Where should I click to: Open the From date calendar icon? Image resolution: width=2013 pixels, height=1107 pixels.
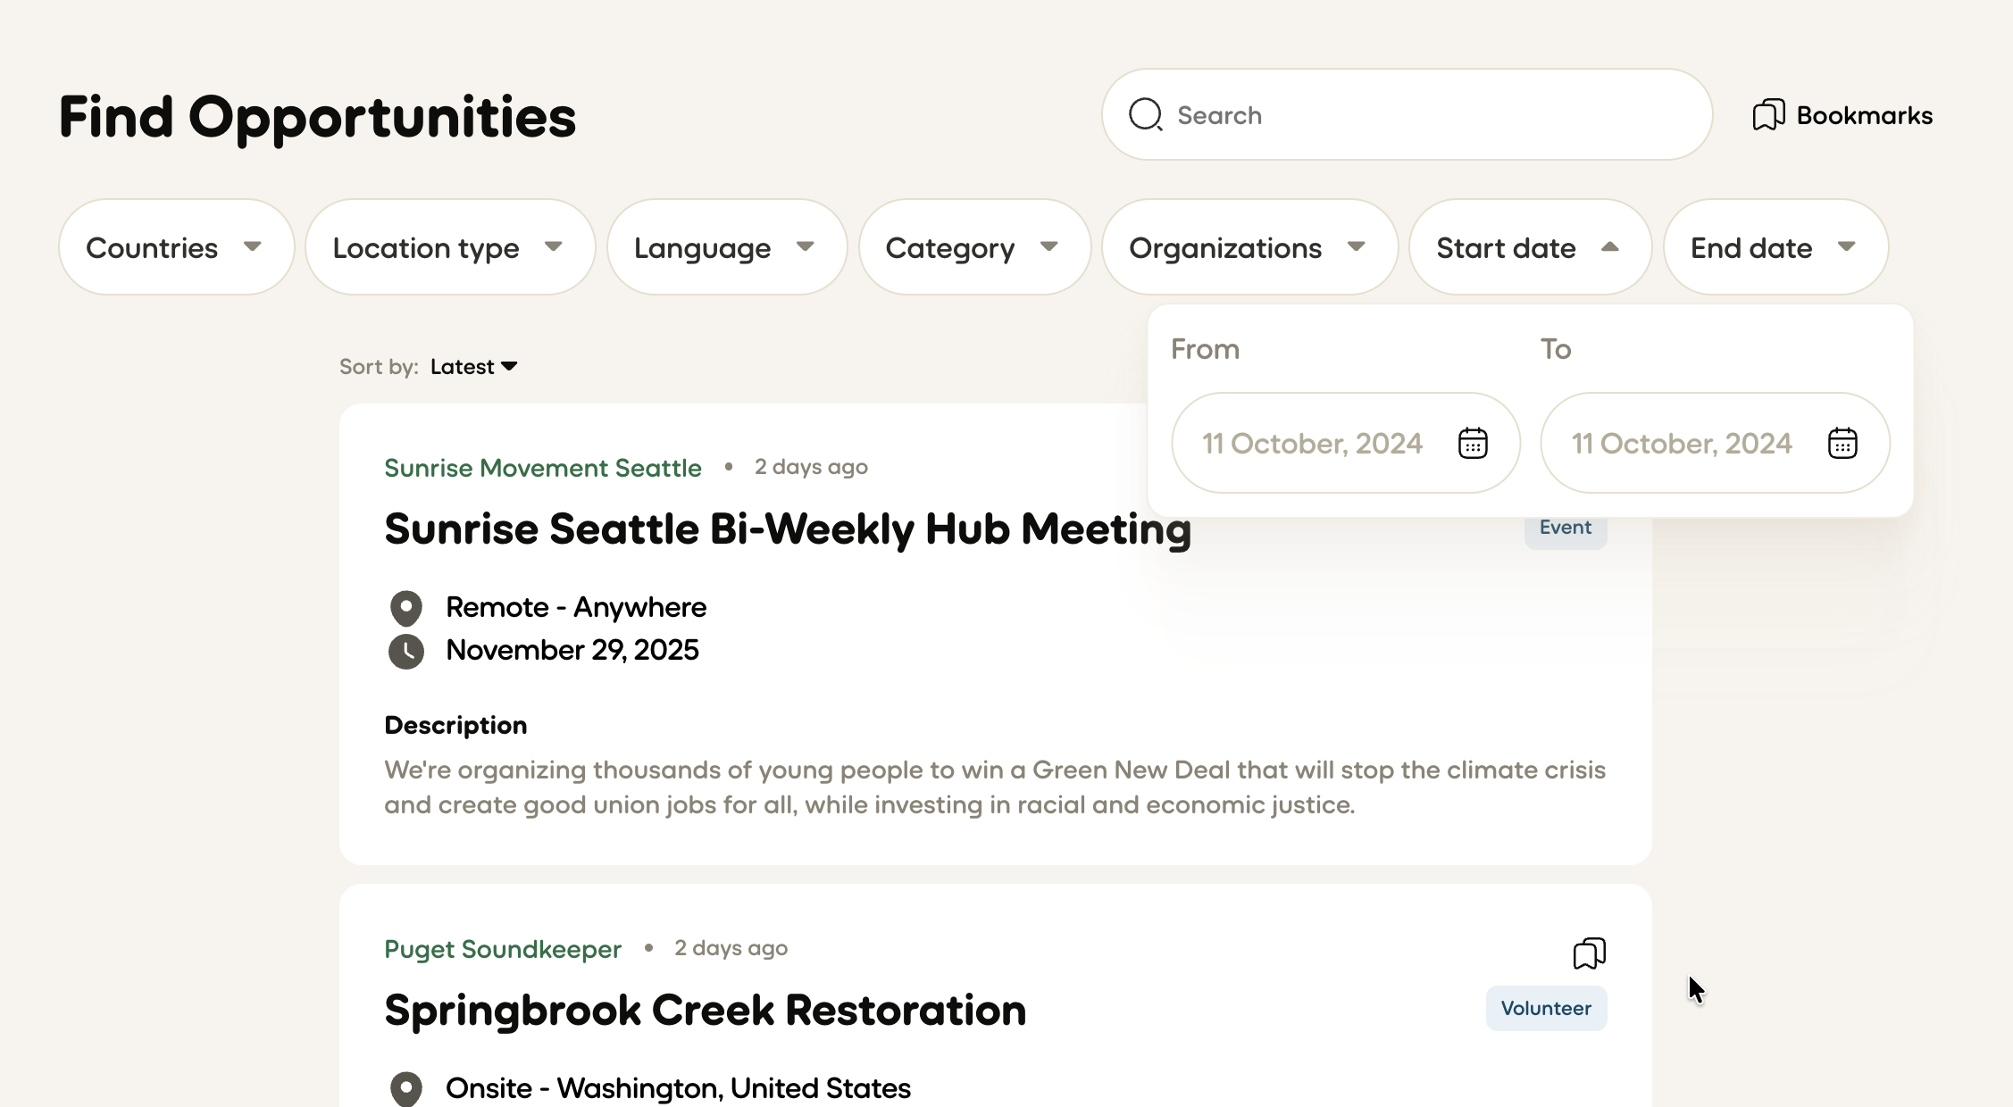tap(1473, 443)
